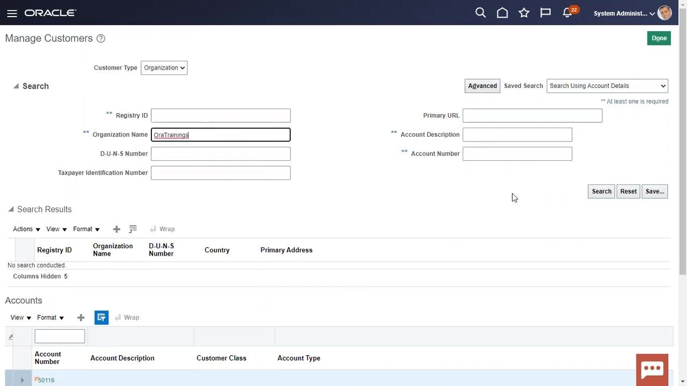The width and height of the screenshot is (687, 386).
Task: Click the Registry ID input field
Action: pyautogui.click(x=221, y=115)
